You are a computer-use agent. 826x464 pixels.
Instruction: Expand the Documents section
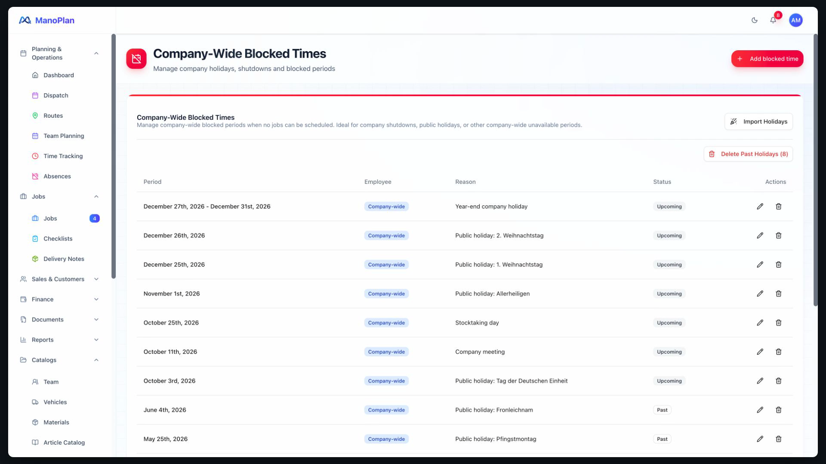[59, 320]
